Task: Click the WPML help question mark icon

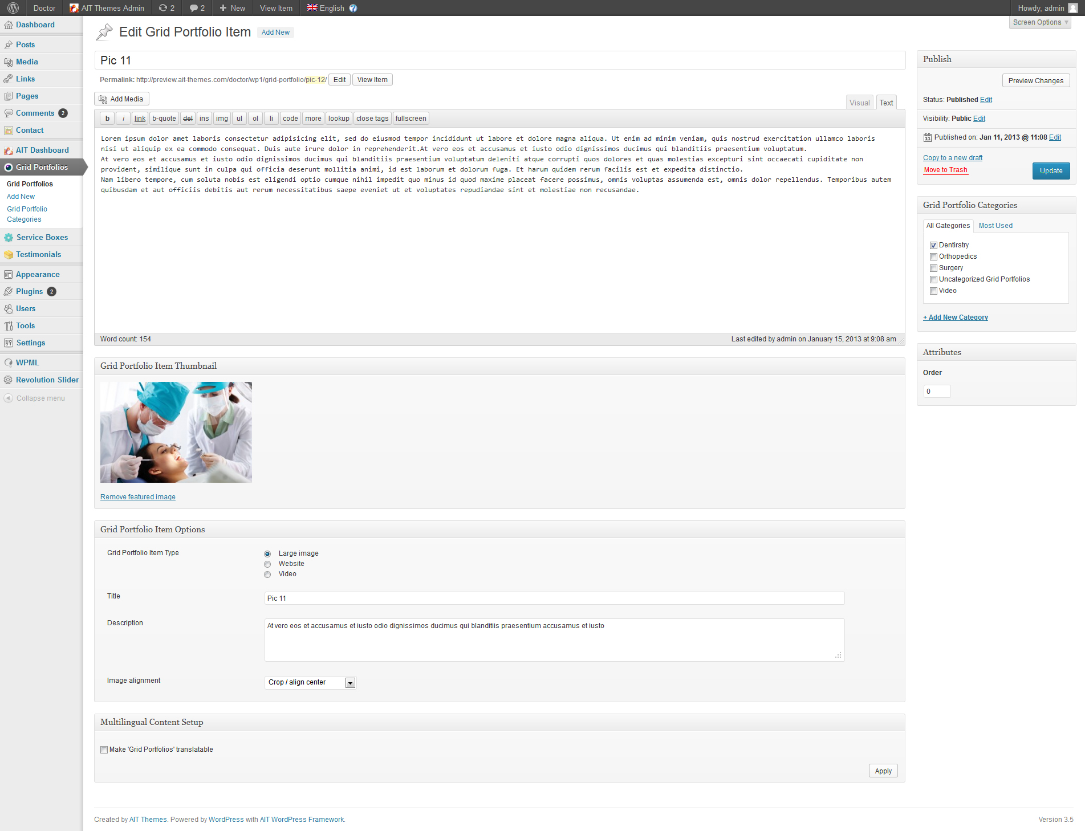Action: click(353, 8)
